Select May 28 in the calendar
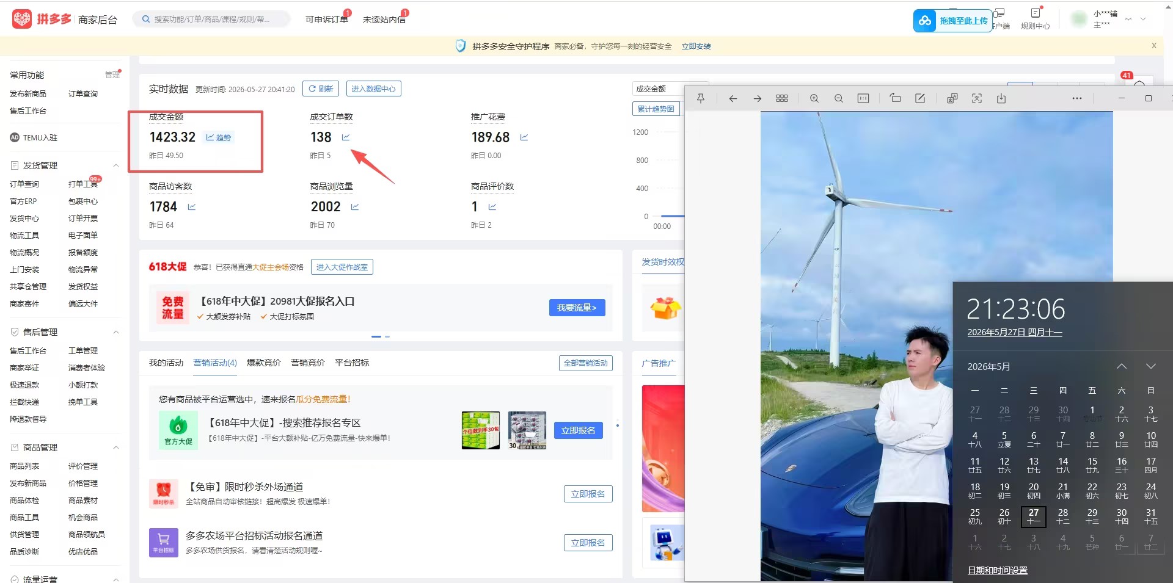This screenshot has width=1173, height=583. coord(1062,516)
